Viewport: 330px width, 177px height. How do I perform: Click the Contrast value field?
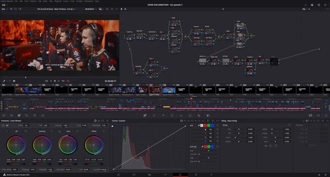65,125
